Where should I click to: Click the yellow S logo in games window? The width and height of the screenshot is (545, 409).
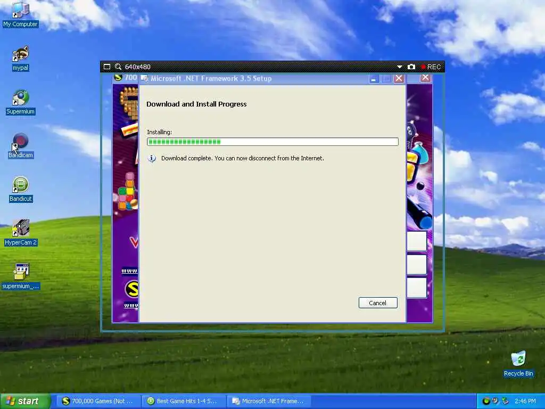(x=132, y=289)
